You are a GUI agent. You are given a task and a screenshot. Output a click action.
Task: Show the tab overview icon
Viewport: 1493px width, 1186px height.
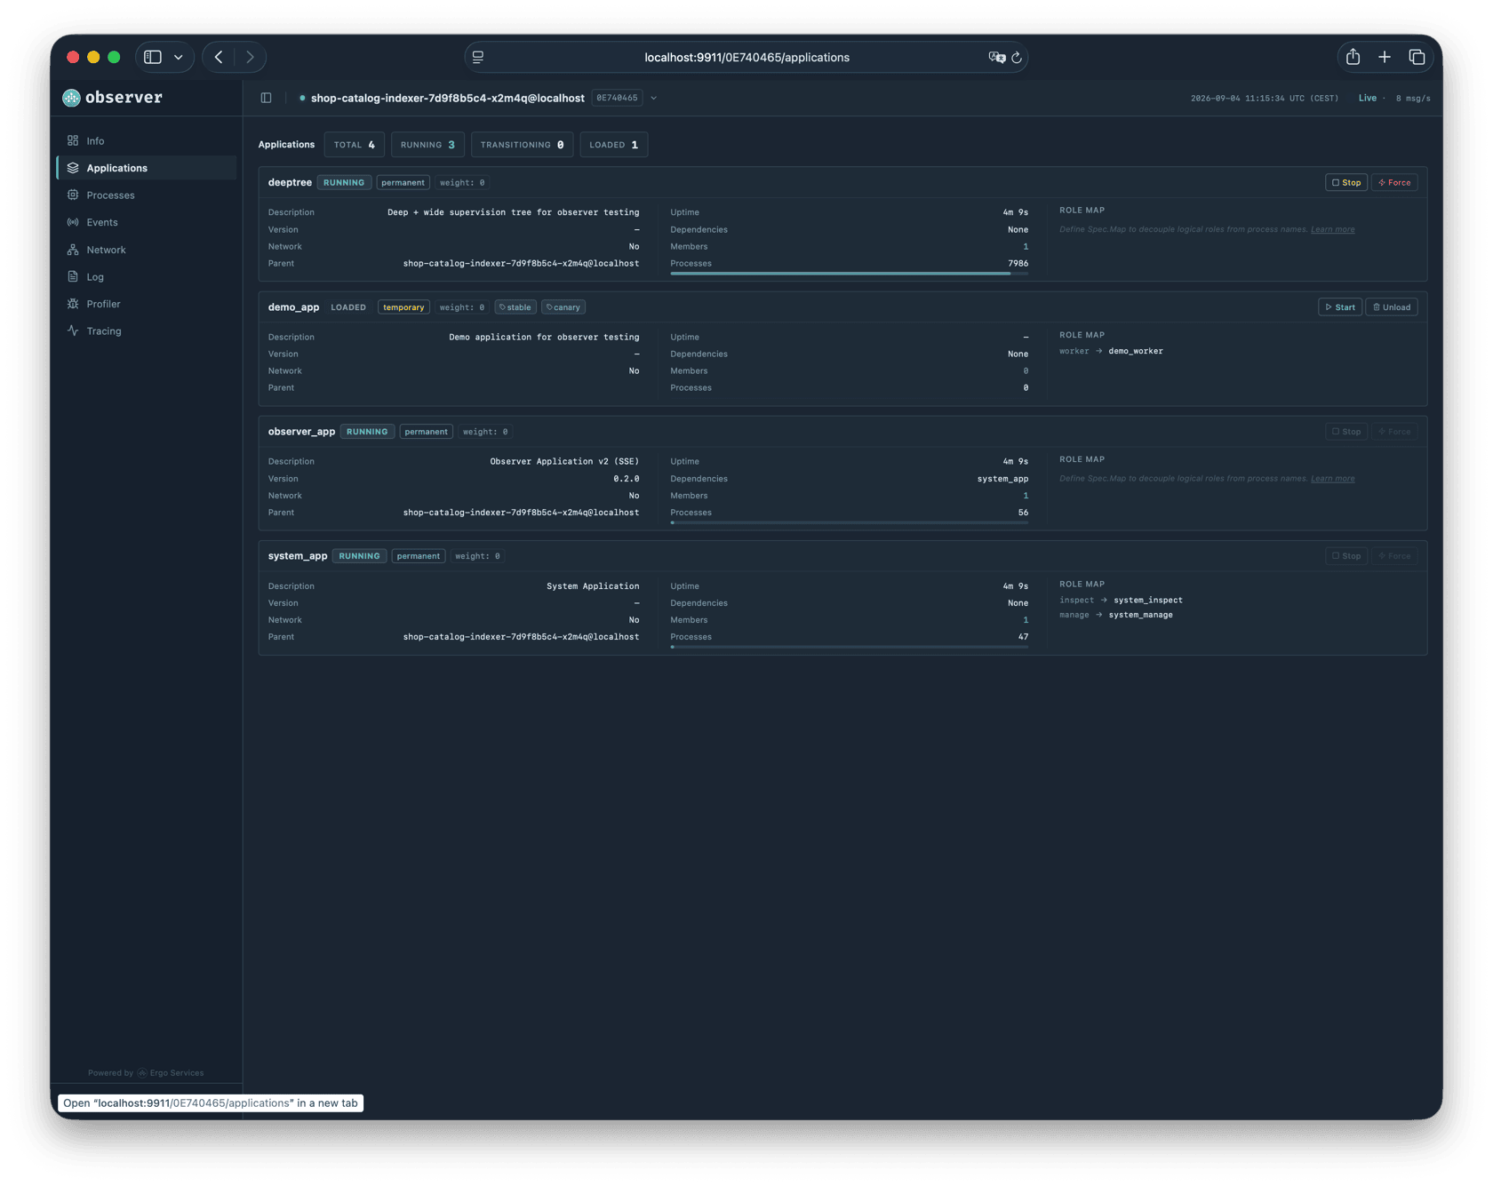(x=1417, y=57)
